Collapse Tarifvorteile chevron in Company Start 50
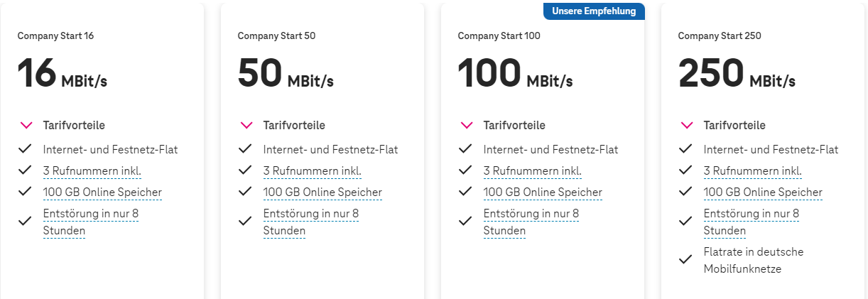This screenshot has width=868, height=299. [x=246, y=126]
